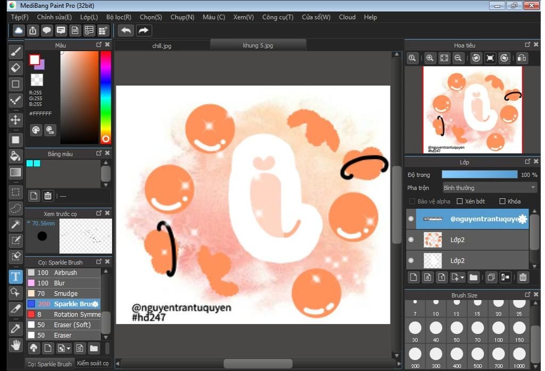Select the Bucket fill tool
The image size is (545, 371).
[15, 156]
